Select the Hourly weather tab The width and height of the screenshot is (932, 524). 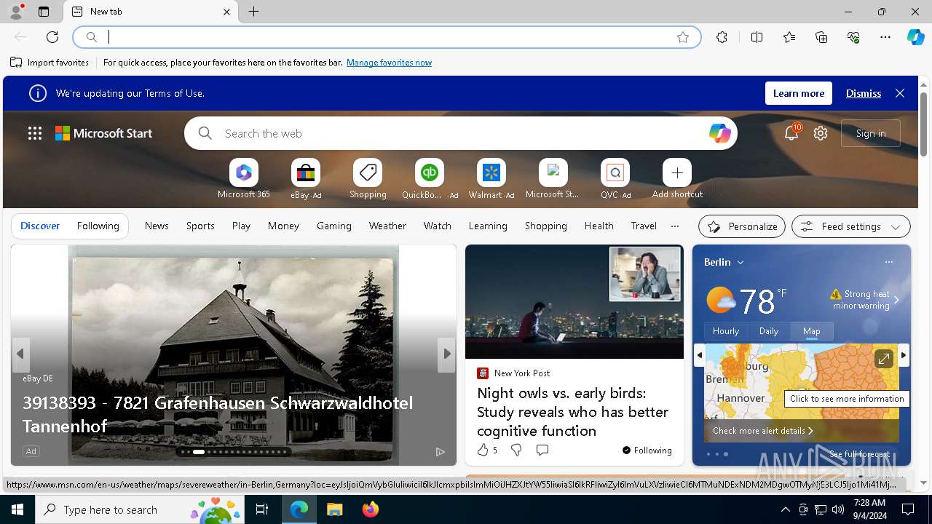tap(726, 331)
